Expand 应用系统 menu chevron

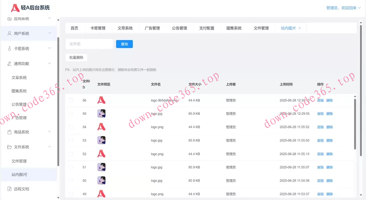[x=50, y=18]
